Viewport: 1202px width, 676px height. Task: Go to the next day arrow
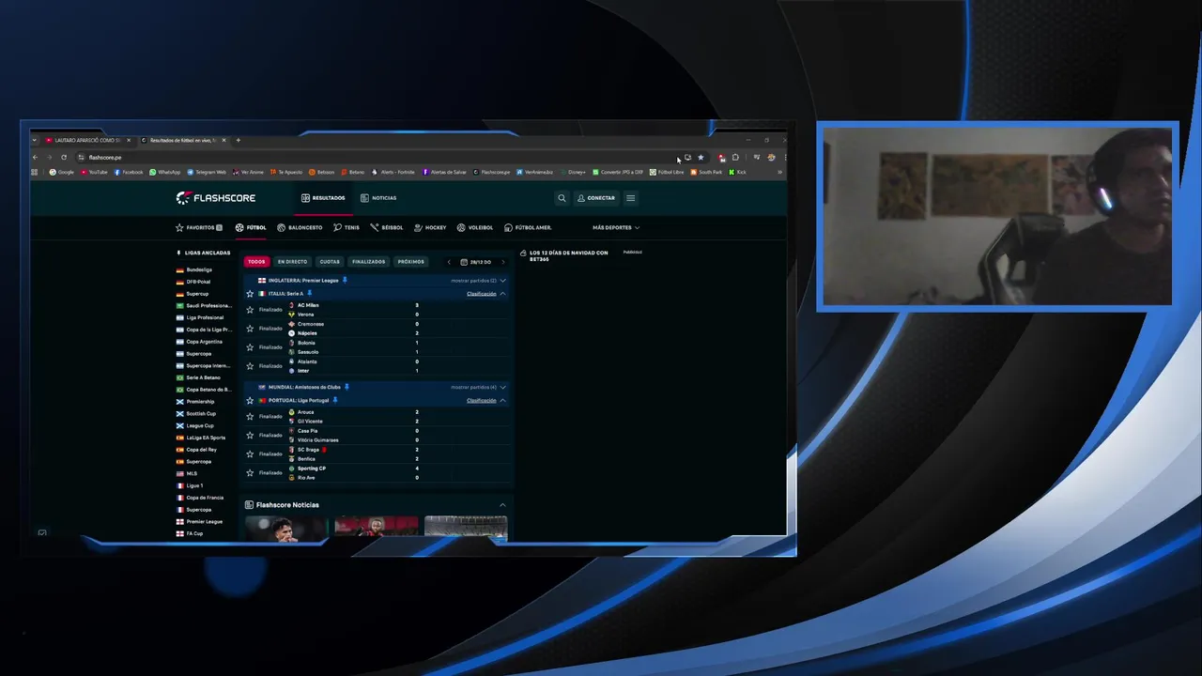tap(502, 262)
